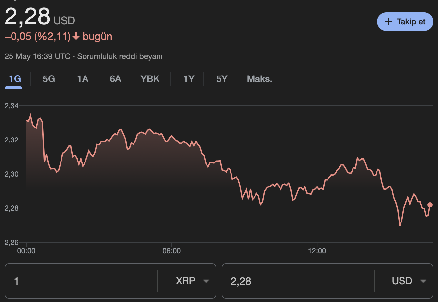This screenshot has width=438, height=302.
Task: Switch to the 5Y time range tab
Action: click(222, 79)
